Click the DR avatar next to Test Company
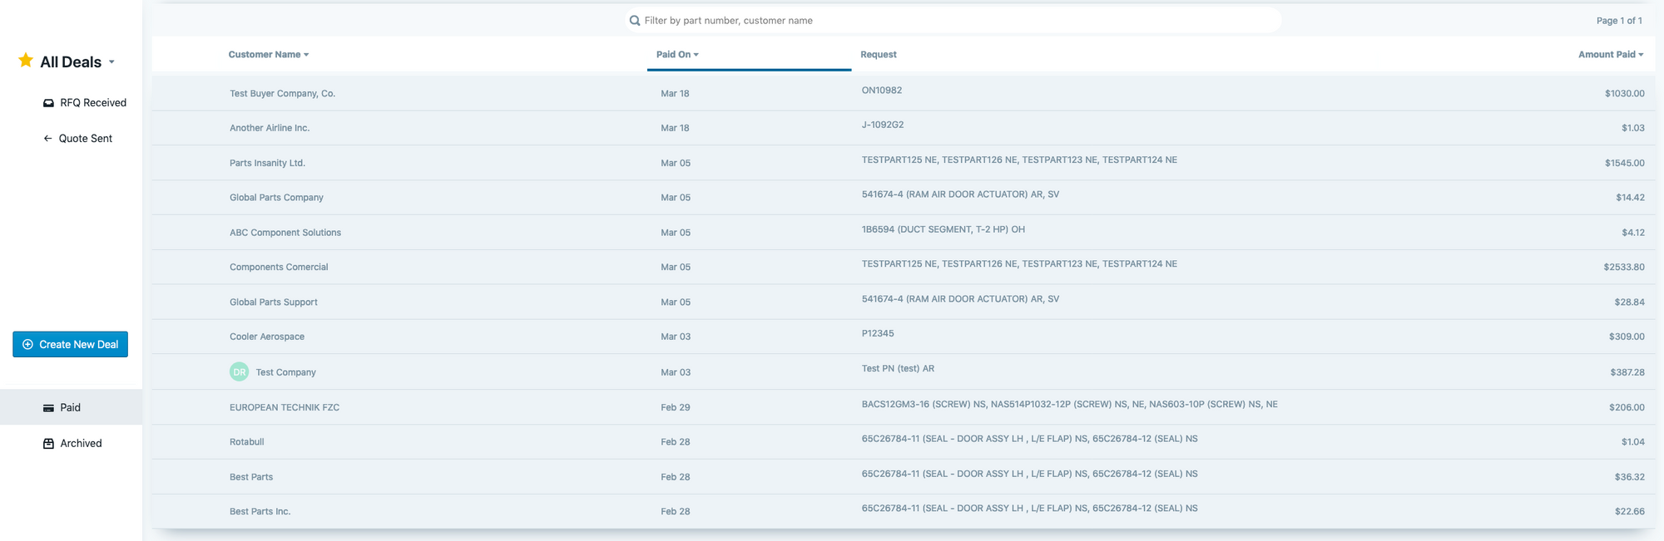The height and width of the screenshot is (541, 1664). (240, 372)
